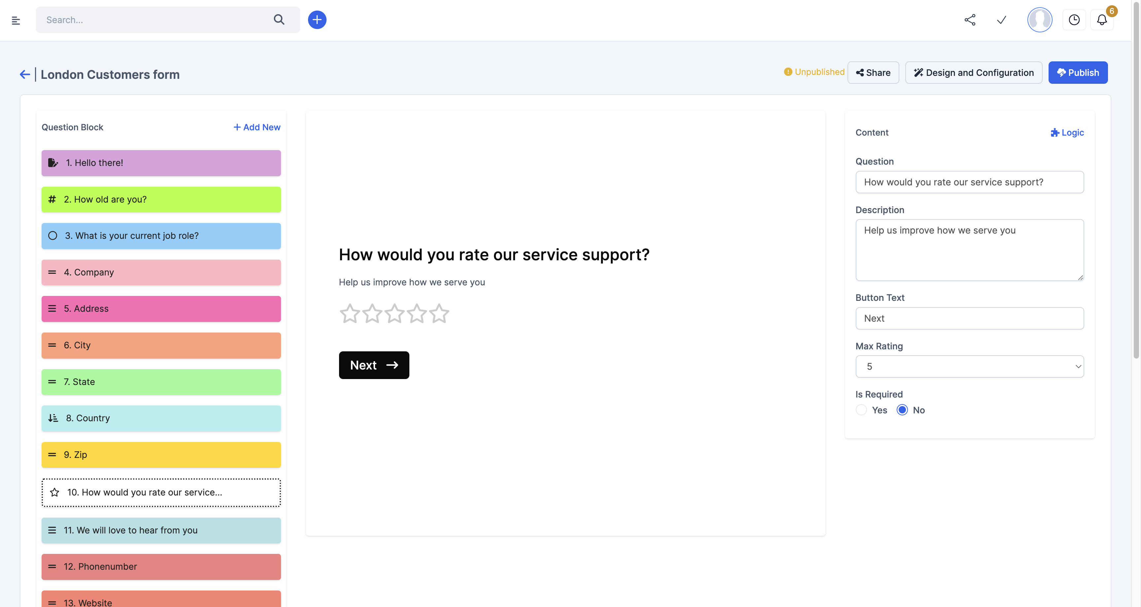Click the checkmark tasks icon
This screenshot has width=1141, height=607.
point(1001,20)
